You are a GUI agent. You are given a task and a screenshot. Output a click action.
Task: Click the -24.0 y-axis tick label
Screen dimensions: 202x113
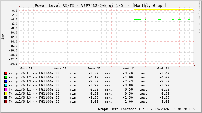pos(13,64)
